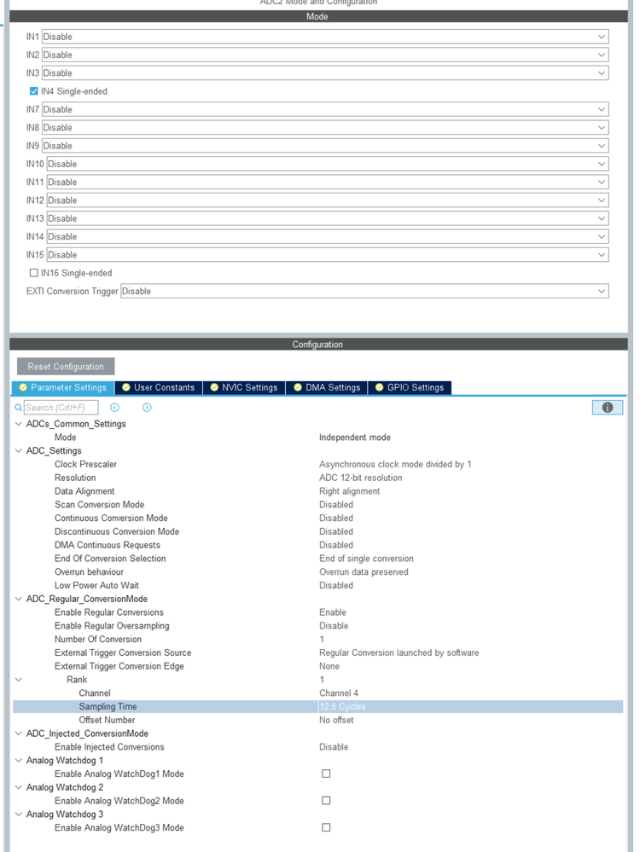Click End of single conversion value

(x=366, y=559)
